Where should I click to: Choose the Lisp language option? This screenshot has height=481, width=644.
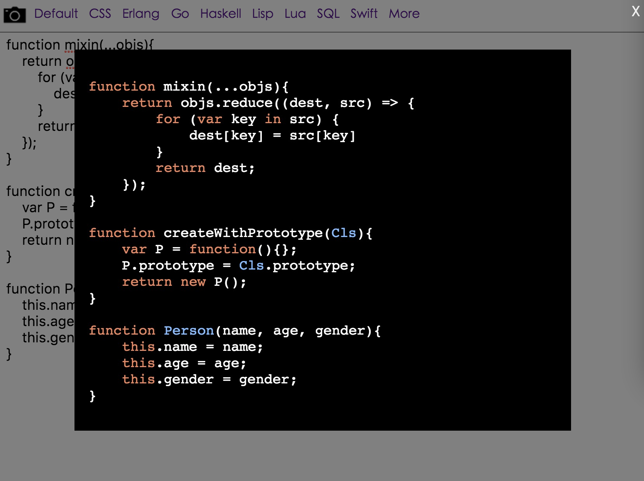[x=263, y=14]
